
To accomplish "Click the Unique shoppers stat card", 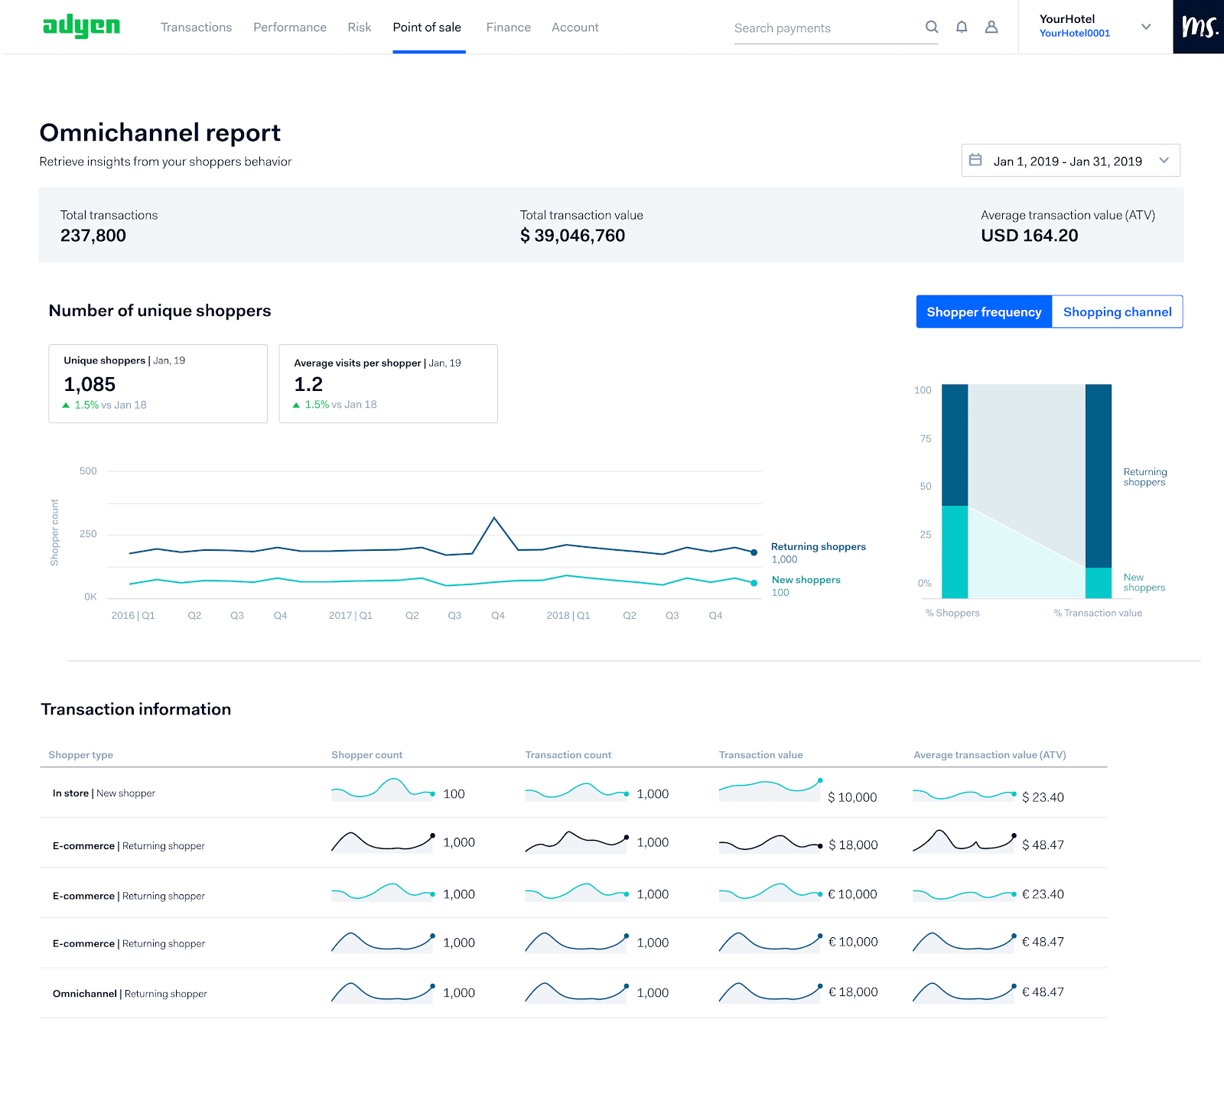I will pos(158,383).
